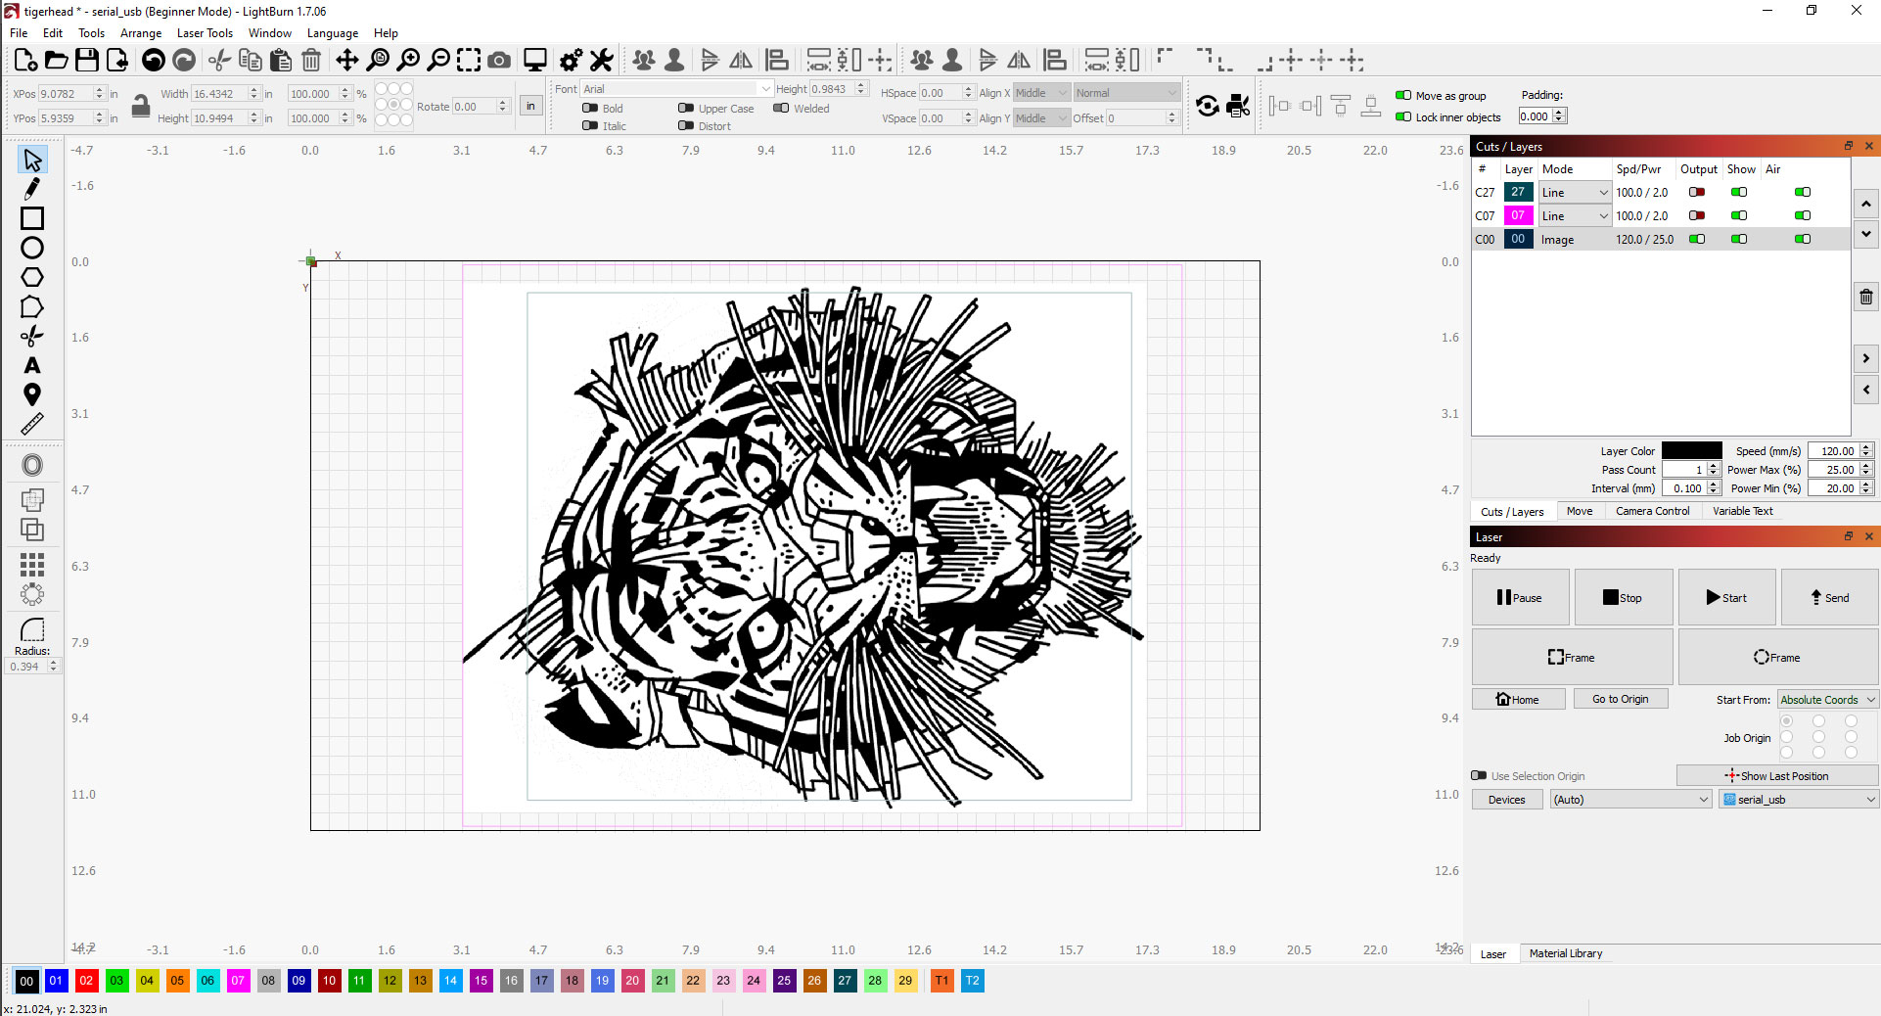Select the Rectangle tool
Viewport: 1881px width, 1016px height.
(32, 218)
